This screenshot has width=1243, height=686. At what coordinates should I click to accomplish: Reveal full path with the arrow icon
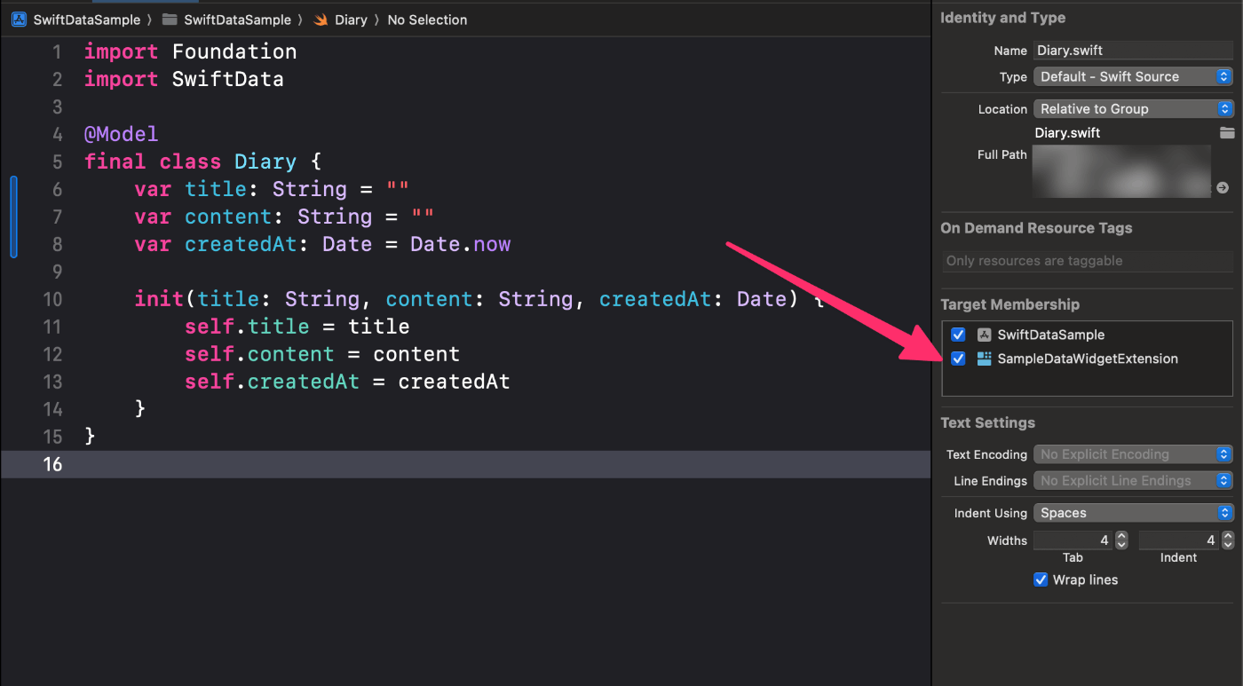(x=1223, y=187)
